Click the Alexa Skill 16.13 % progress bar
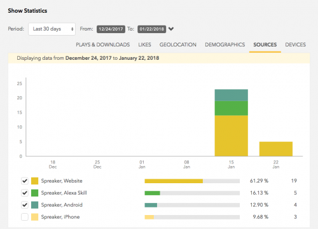 tap(192, 193)
